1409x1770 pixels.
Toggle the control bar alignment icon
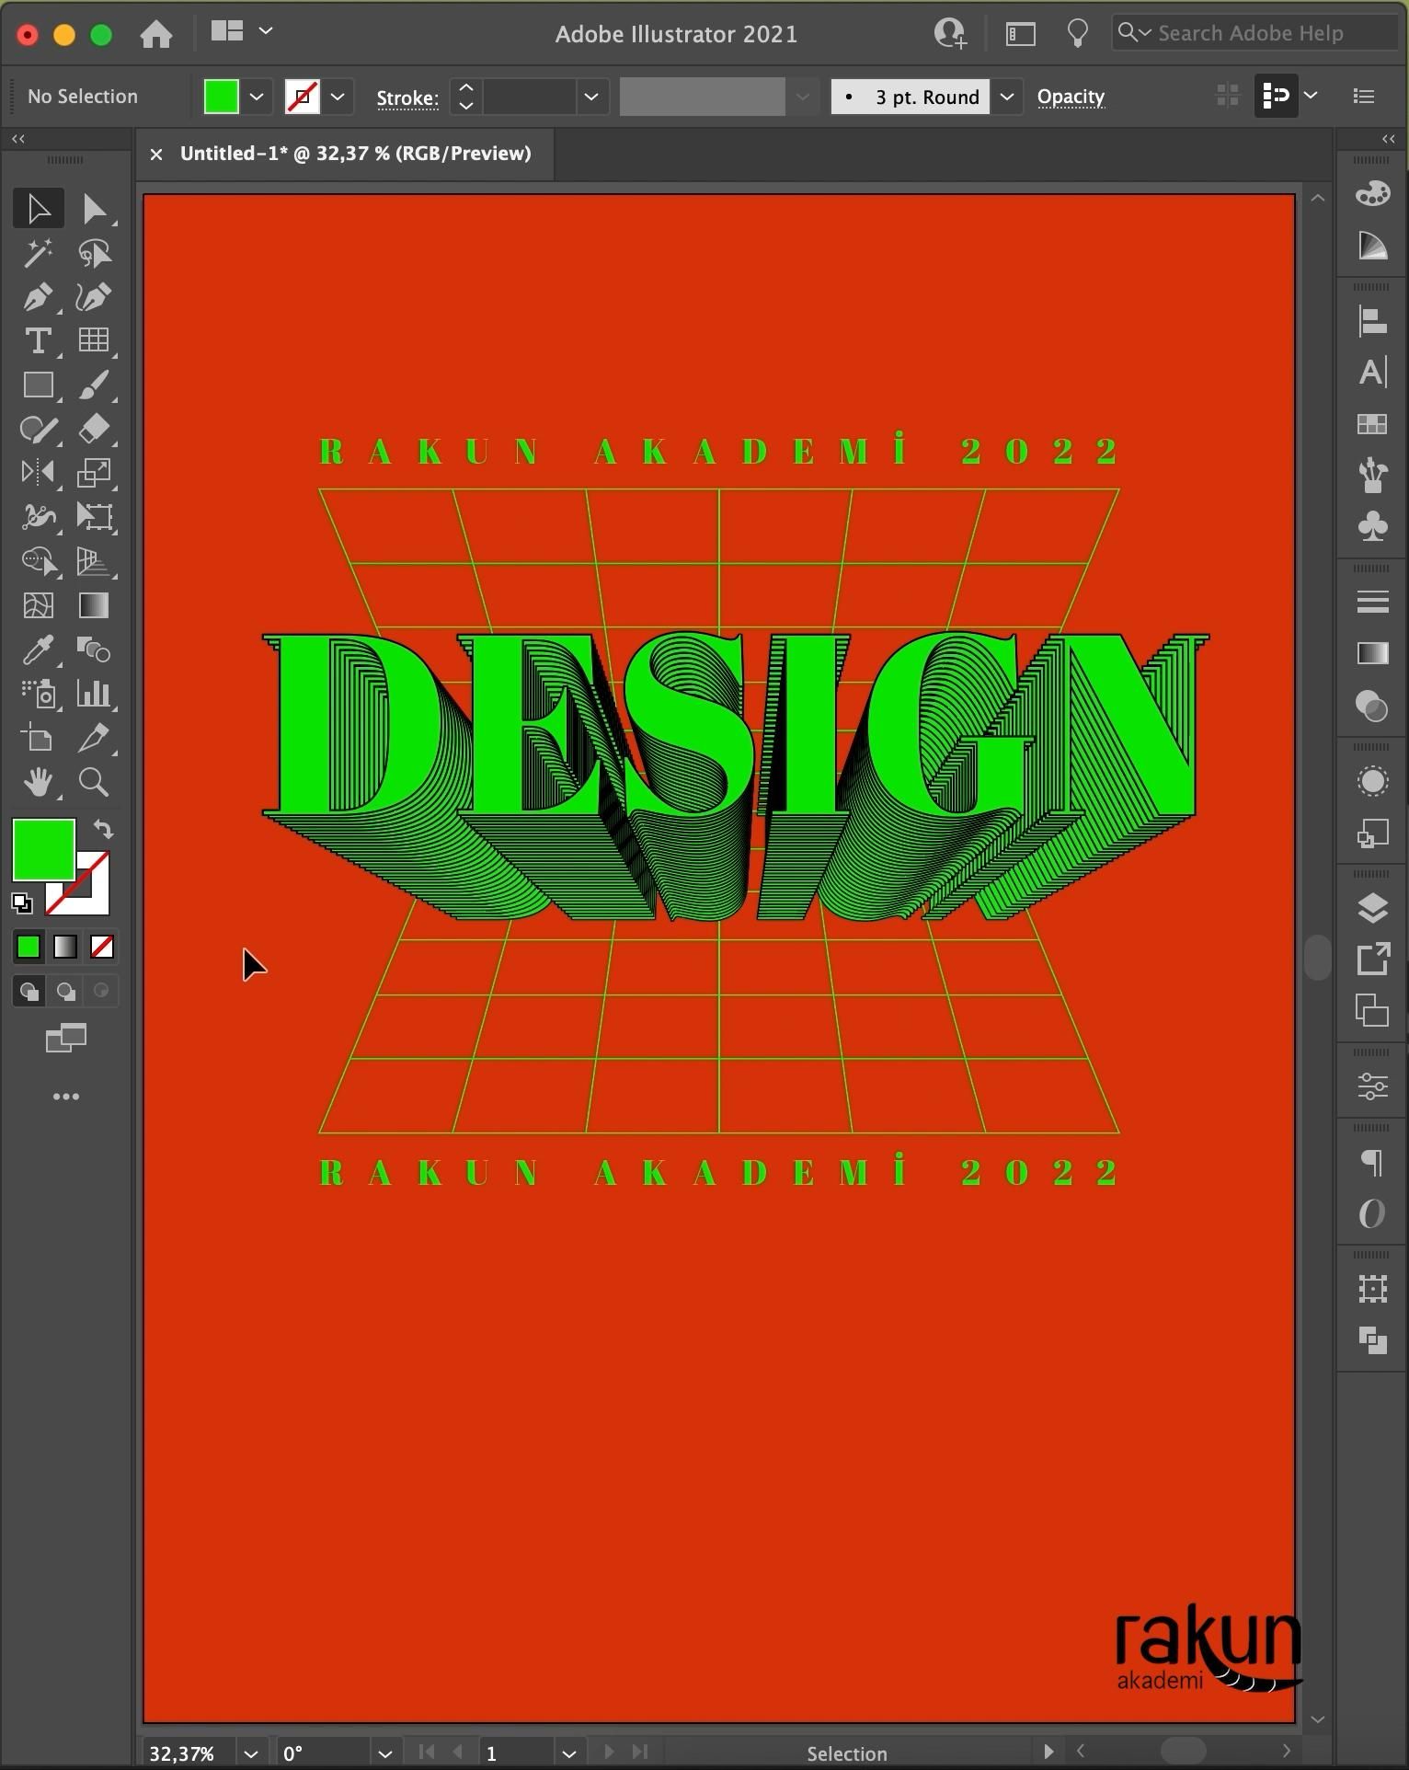click(x=1276, y=96)
